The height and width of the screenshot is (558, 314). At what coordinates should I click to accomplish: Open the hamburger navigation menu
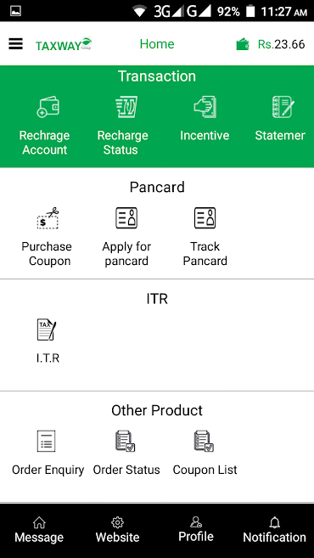15,44
